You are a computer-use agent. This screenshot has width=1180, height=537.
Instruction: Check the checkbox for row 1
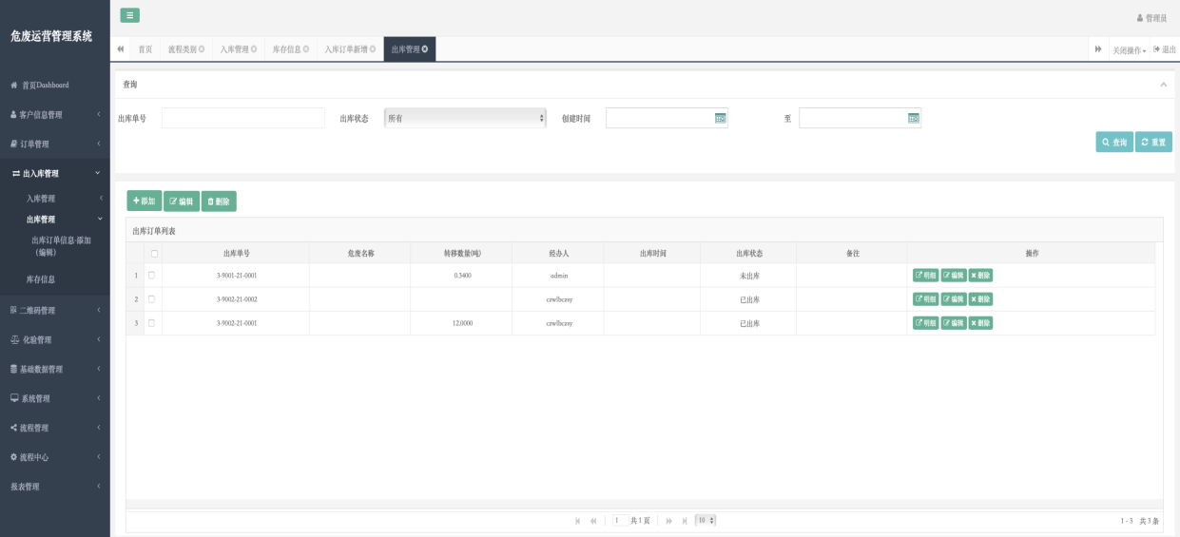coord(151,276)
